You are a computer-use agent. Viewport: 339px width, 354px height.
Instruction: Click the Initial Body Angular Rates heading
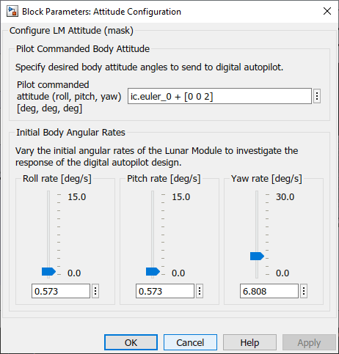70,133
